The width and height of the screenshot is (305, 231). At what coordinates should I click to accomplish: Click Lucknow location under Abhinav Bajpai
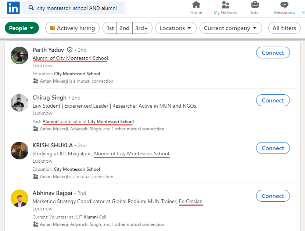coord(42,209)
